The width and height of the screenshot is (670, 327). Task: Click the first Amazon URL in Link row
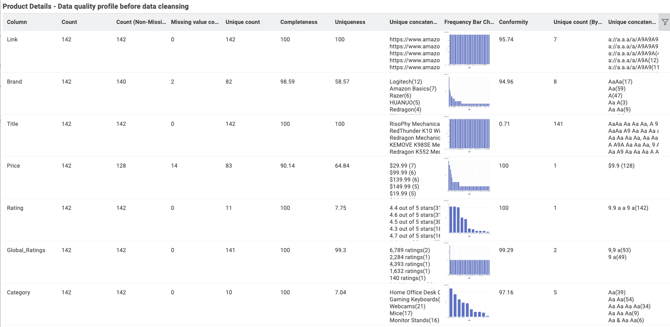[414, 40]
